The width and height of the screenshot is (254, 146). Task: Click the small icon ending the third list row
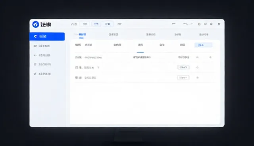[x=198, y=78]
